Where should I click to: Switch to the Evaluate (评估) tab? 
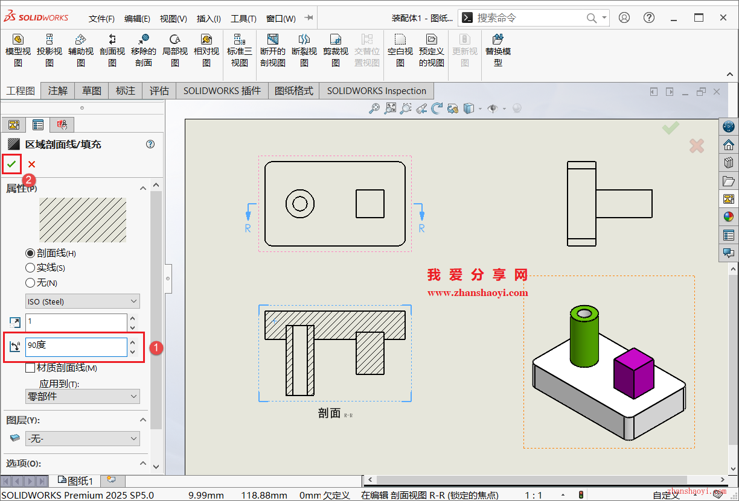(159, 91)
